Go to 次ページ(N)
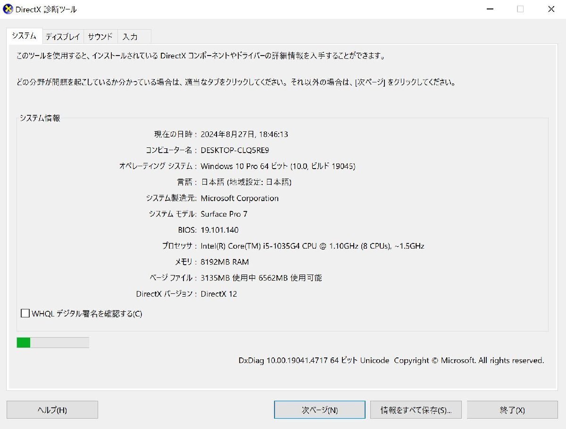The image size is (566, 429). click(320, 410)
